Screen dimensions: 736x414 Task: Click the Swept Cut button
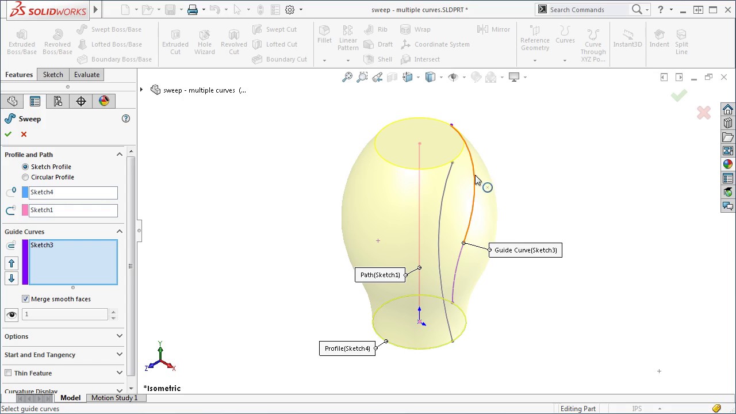coord(274,29)
